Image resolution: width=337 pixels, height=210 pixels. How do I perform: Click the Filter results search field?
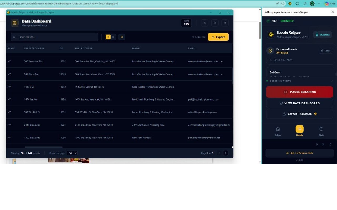click(x=54, y=37)
